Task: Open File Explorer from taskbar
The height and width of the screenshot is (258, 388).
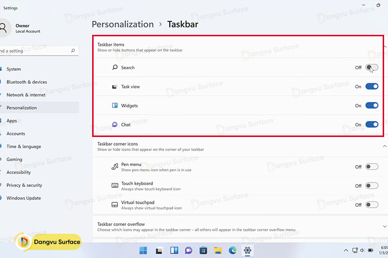Action: 218,251
